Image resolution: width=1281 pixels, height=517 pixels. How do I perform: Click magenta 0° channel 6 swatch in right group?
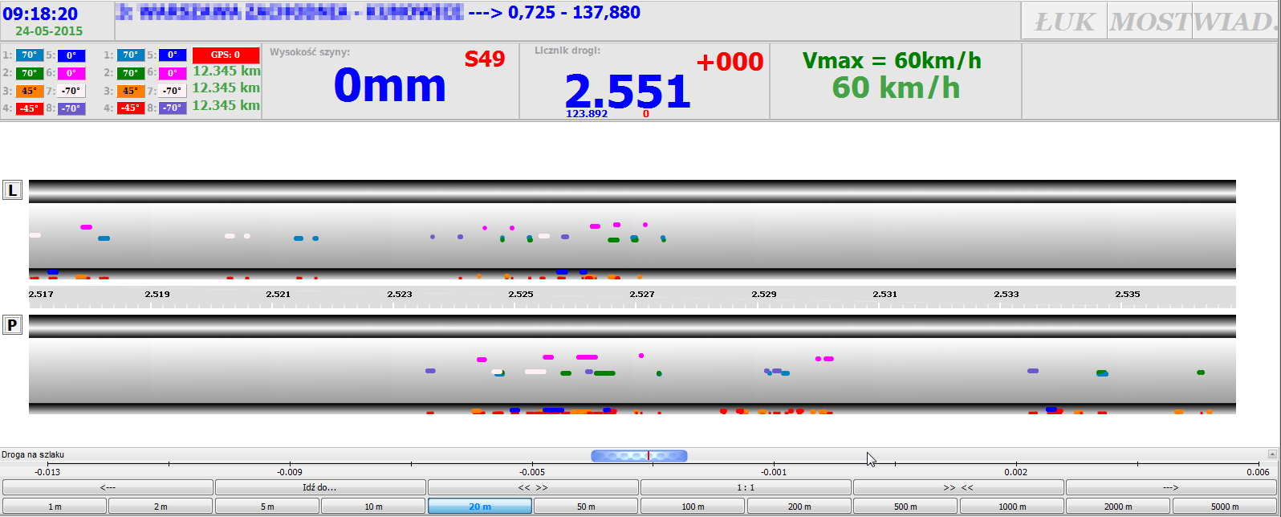click(x=172, y=73)
